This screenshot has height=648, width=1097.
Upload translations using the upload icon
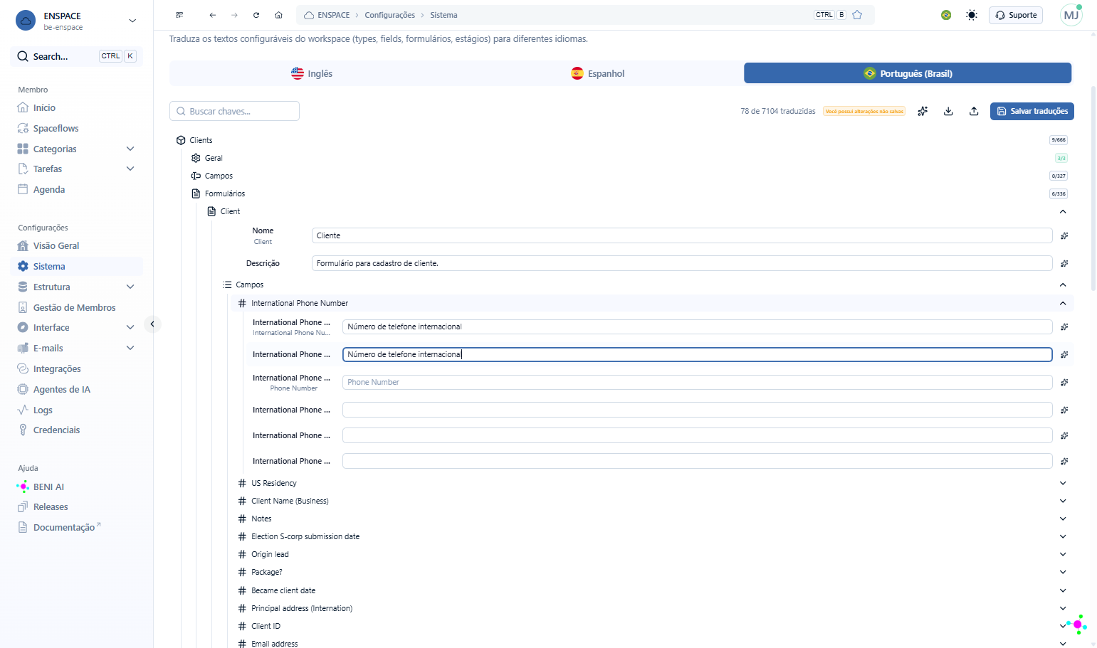tap(974, 111)
